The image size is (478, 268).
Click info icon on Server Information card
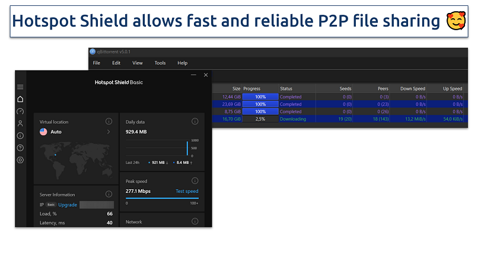(x=109, y=194)
